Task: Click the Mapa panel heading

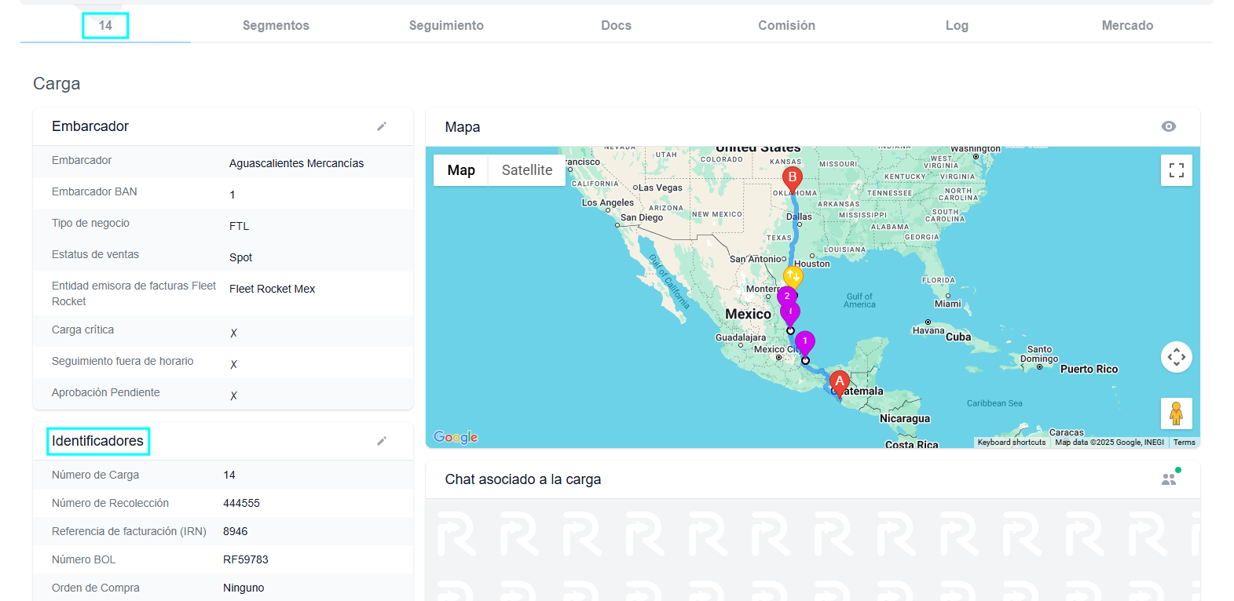Action: [x=463, y=127]
